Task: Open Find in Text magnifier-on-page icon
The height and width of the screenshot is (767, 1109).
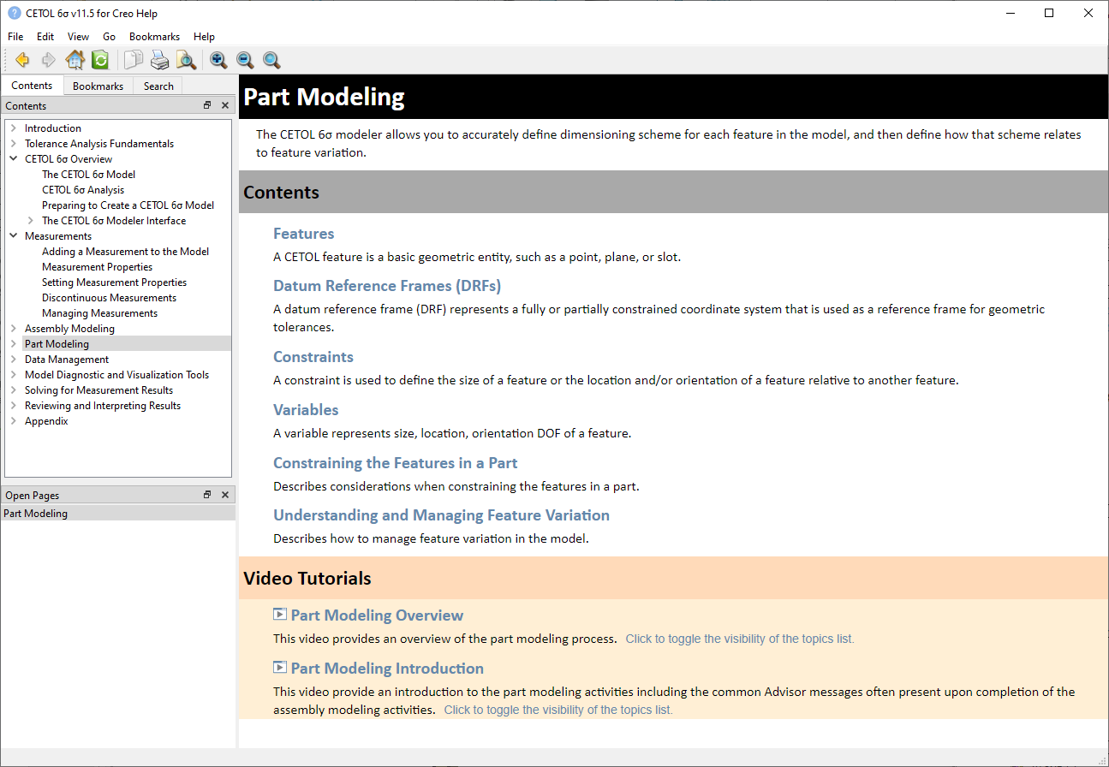Action: [186, 60]
